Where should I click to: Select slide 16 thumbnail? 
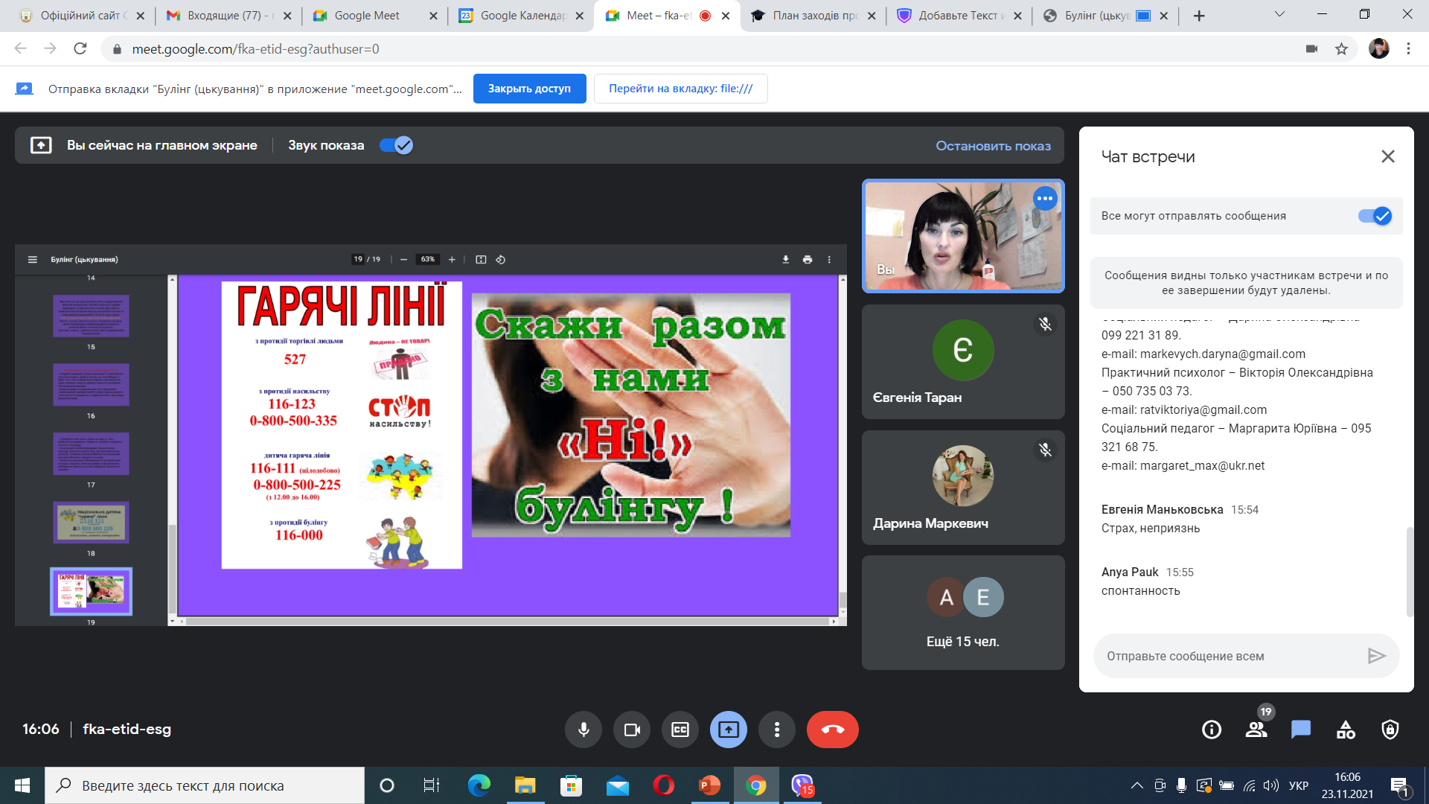tap(91, 384)
